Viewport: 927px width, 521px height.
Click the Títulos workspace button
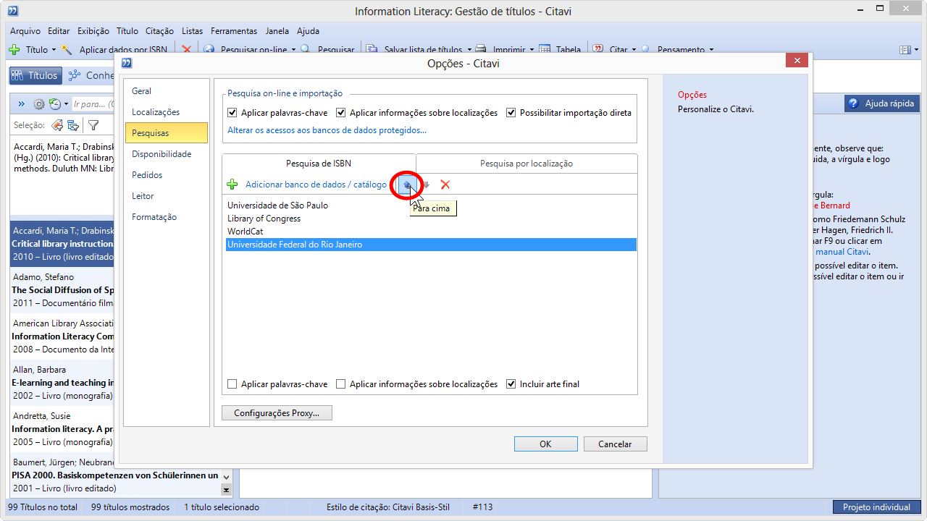pos(35,75)
